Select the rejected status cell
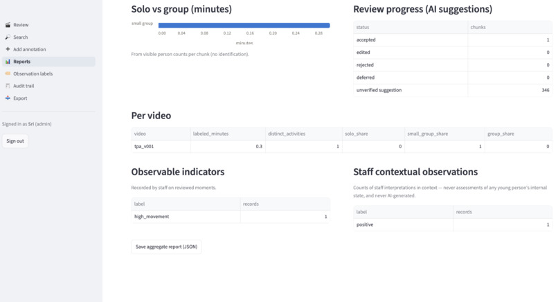The width and height of the screenshot is (558, 302). tap(411, 65)
